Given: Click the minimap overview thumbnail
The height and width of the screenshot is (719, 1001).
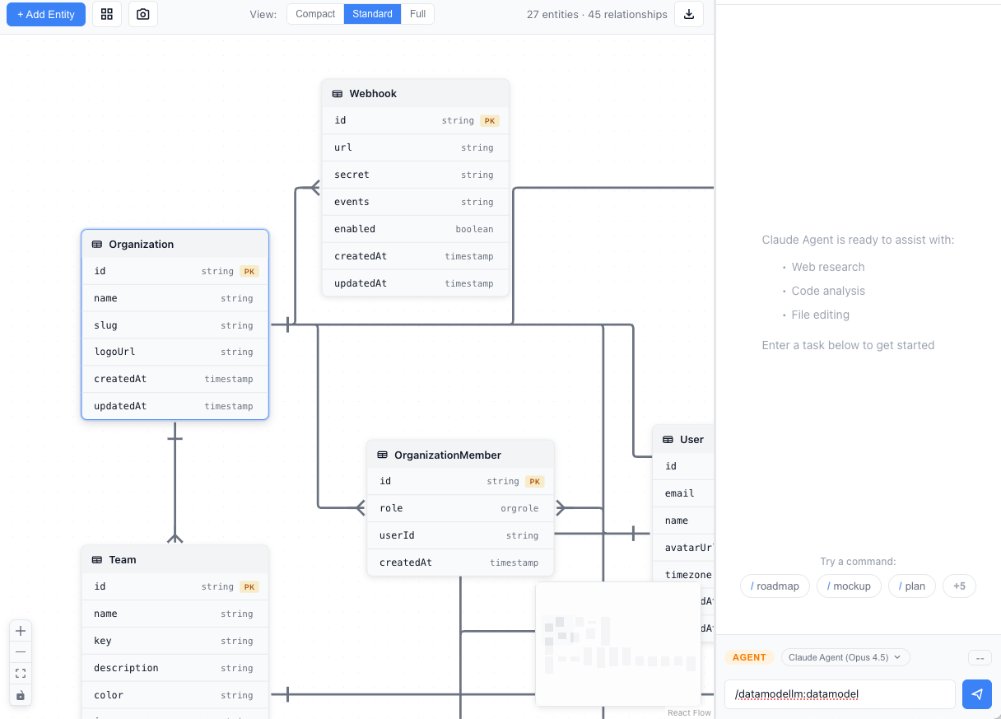Looking at the screenshot, I should click(x=618, y=644).
